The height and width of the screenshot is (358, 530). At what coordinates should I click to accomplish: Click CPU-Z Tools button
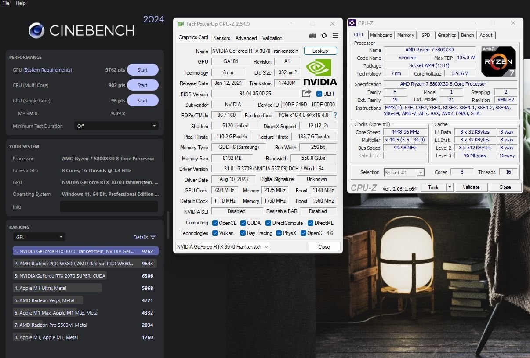pos(434,187)
